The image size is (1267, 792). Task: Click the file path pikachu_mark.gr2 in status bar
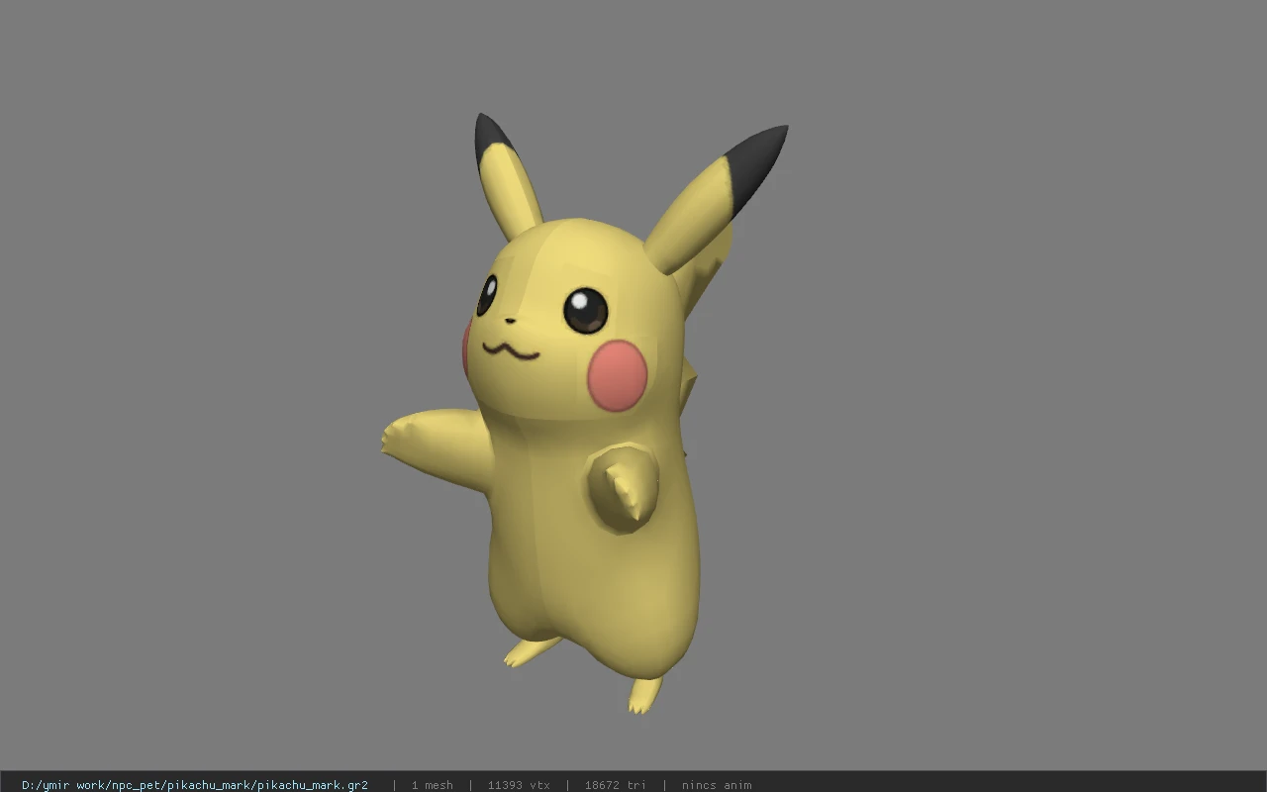195,785
